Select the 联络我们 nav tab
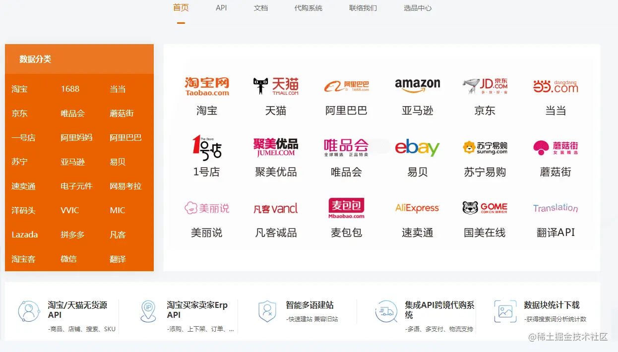 click(x=363, y=8)
